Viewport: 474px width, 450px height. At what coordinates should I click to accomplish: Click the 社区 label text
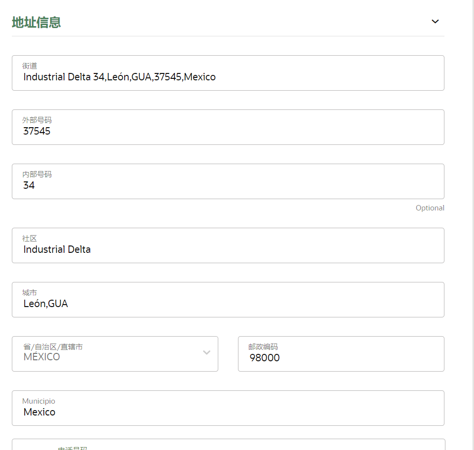30,238
